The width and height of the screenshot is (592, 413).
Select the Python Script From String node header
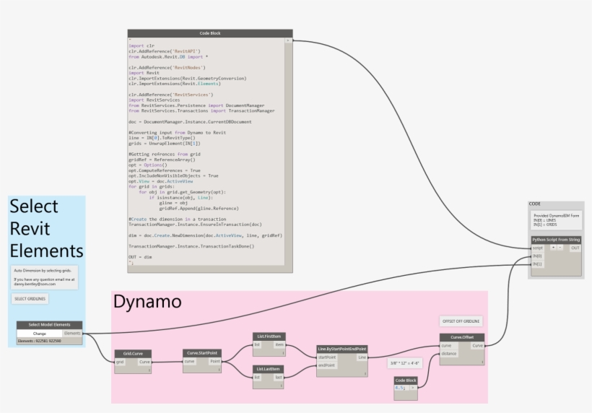pyautogui.click(x=556, y=240)
